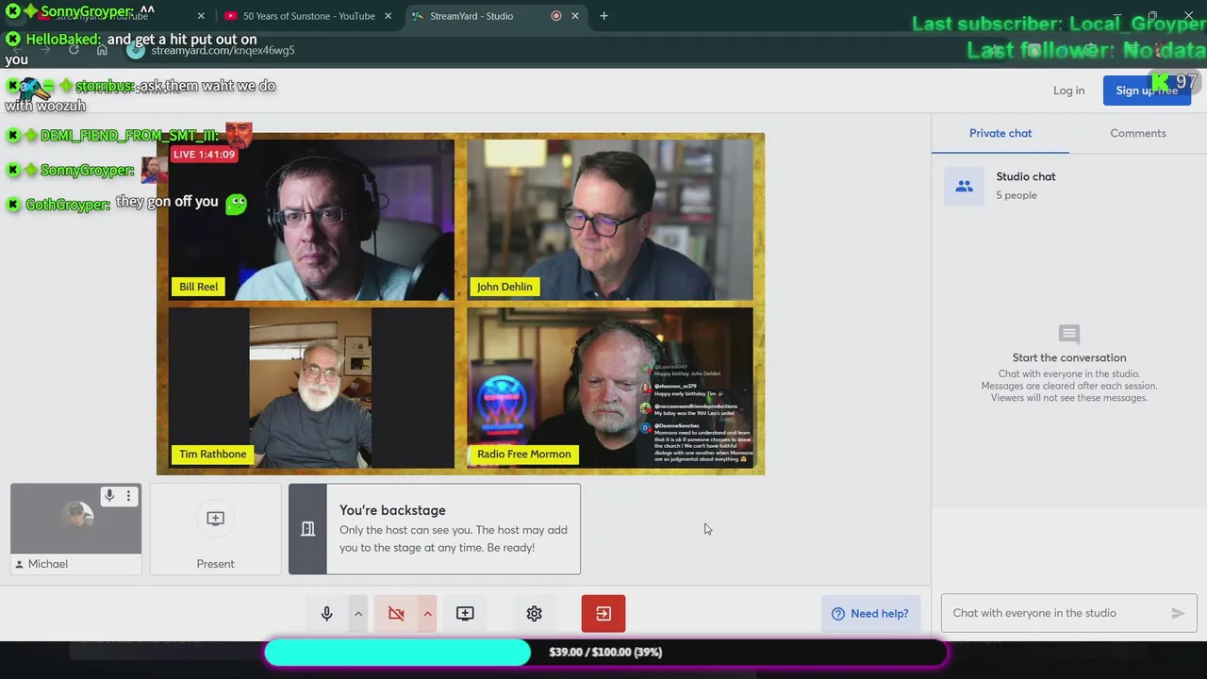This screenshot has height=679, width=1207.
Task: Open Michael tile three-dot menu
Action: click(x=128, y=496)
